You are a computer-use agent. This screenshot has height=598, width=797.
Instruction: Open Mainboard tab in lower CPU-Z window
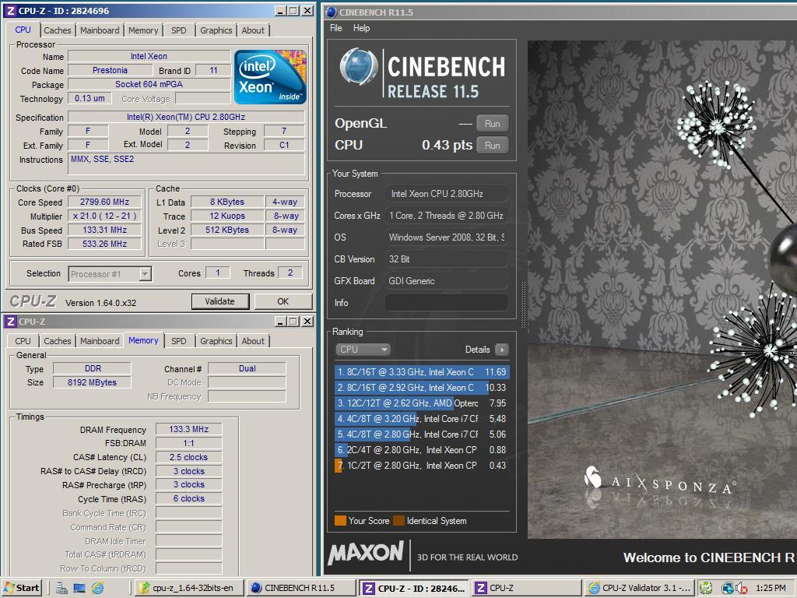pos(100,341)
